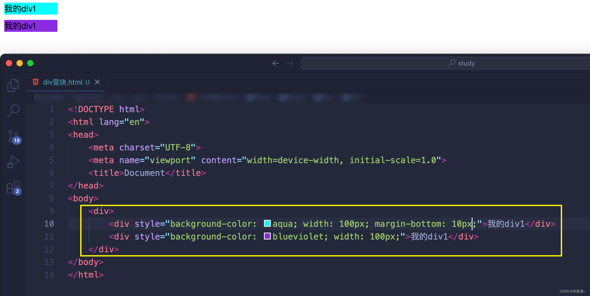The image size is (590, 296).
Task: Select the div变块.html editor tab
Action: click(x=65, y=82)
